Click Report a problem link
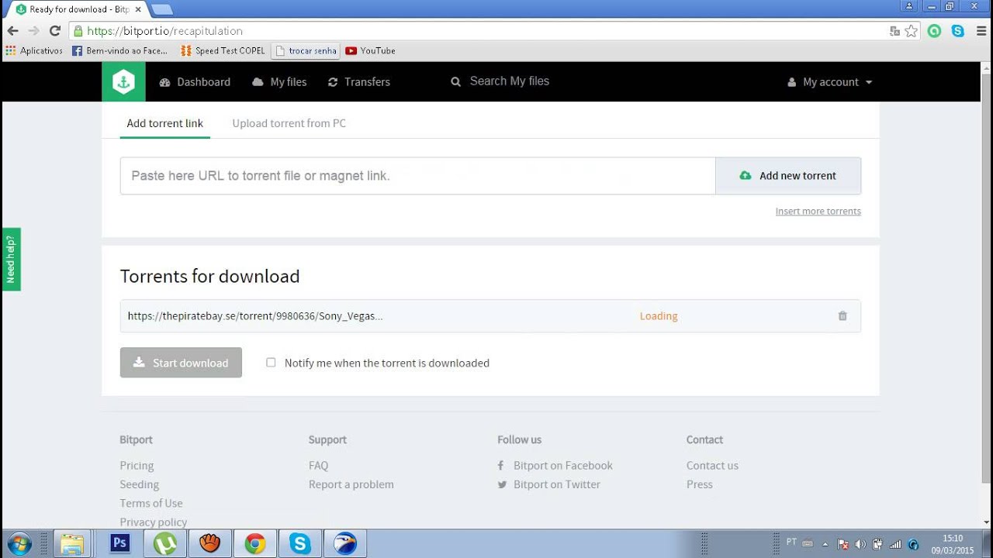Screen dimensions: 993x558 click(x=351, y=484)
